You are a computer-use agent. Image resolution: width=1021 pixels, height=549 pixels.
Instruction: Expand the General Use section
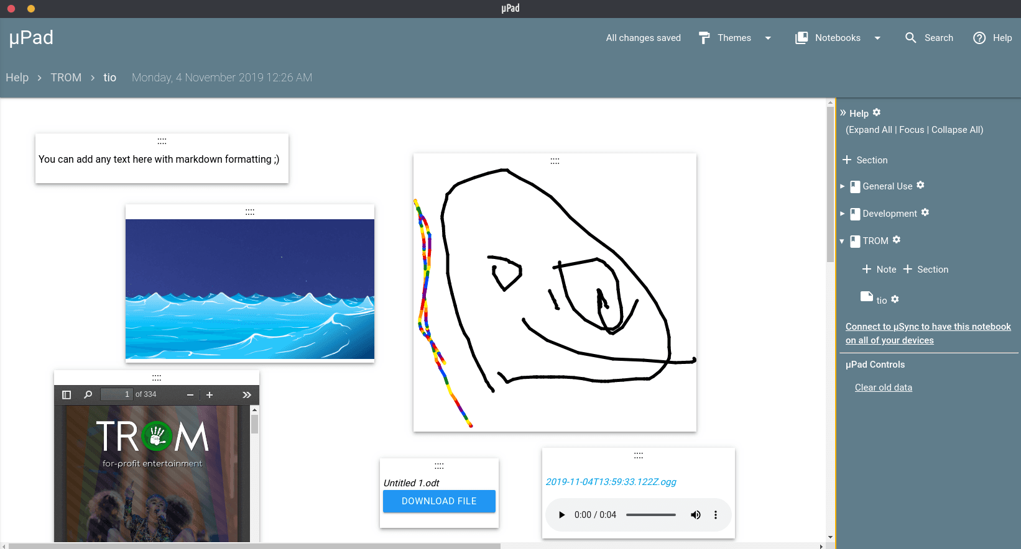843,186
